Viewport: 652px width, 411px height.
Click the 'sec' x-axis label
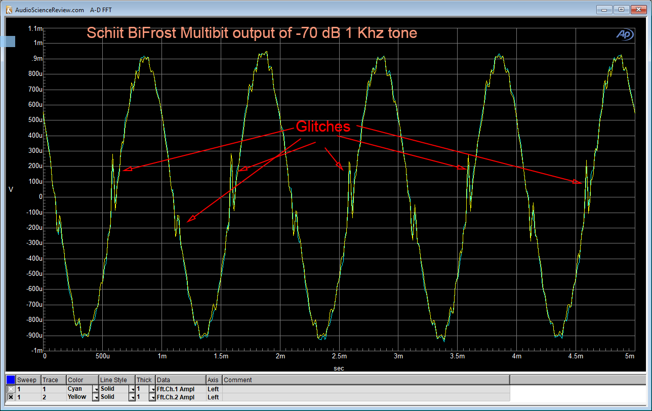tap(339, 368)
